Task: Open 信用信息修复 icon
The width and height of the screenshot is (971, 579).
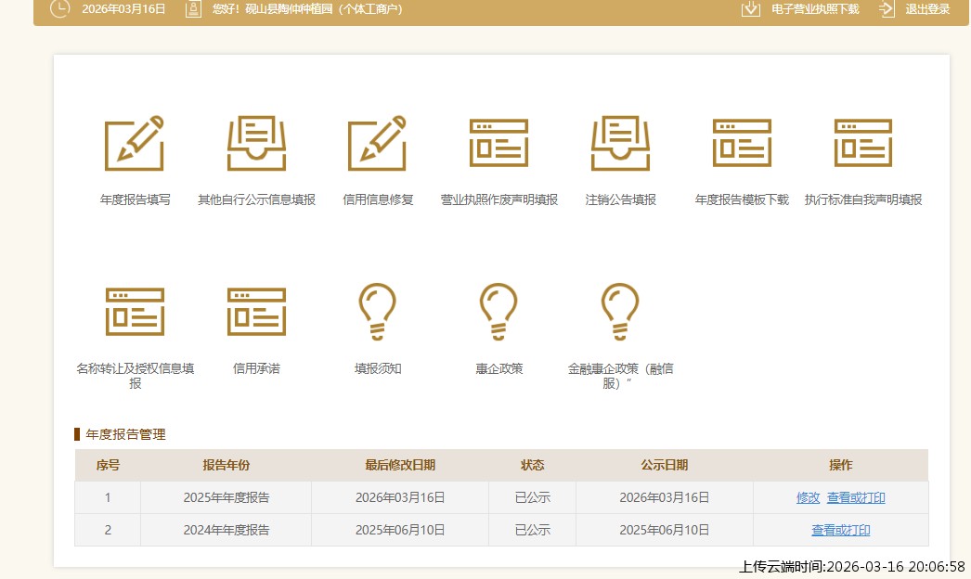Action: 378,144
